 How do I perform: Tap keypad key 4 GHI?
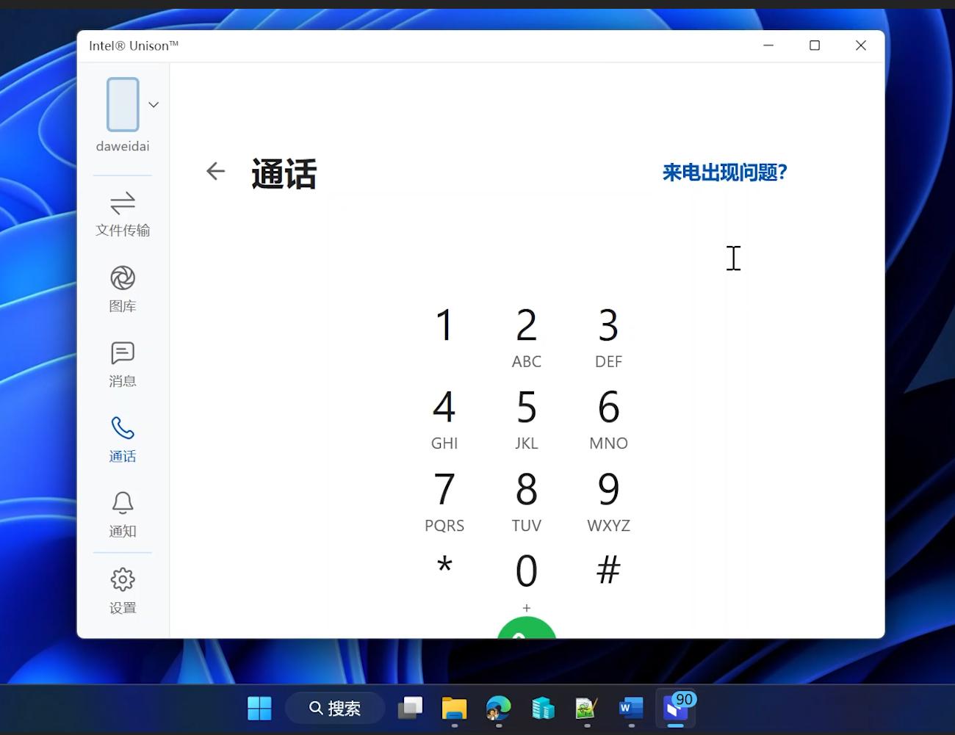[x=444, y=419]
